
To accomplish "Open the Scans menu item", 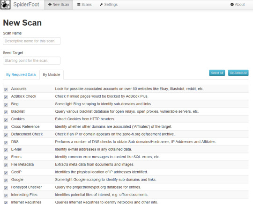I will tap(84, 5).
